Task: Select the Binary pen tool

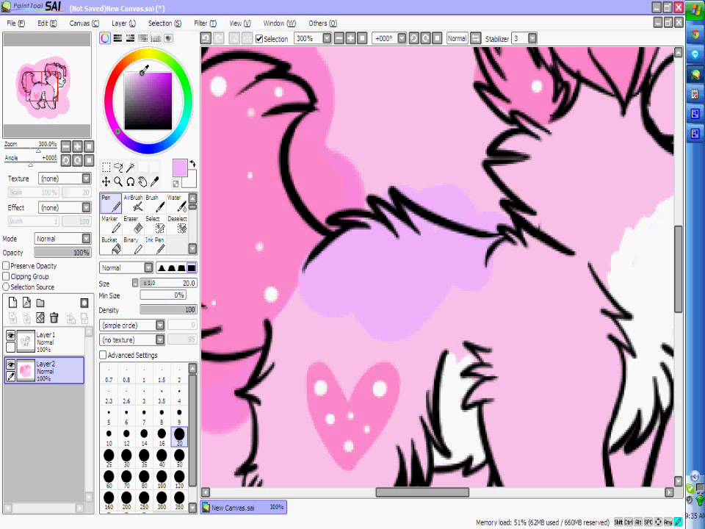Action: 133,245
